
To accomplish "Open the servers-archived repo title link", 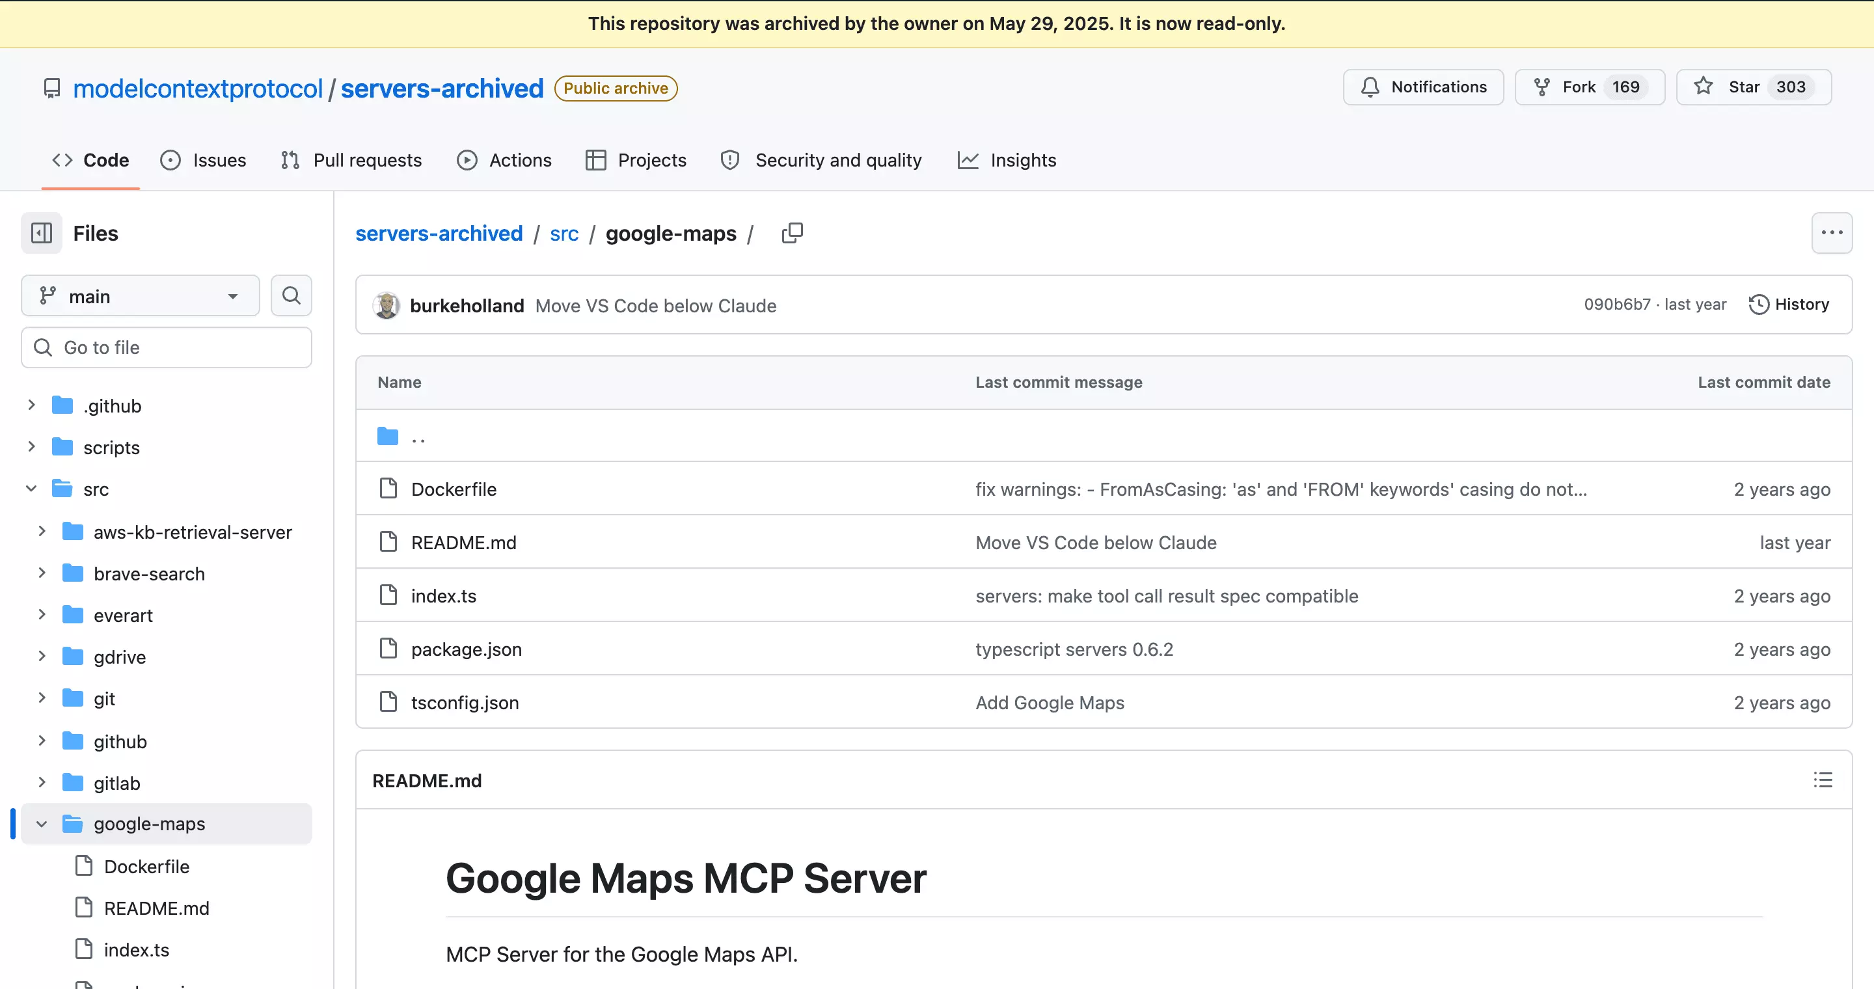I will (442, 88).
